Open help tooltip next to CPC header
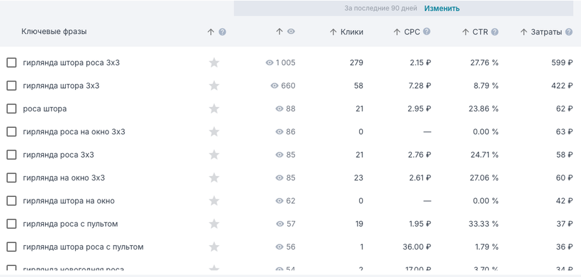The height and width of the screenshot is (277, 581). (427, 31)
